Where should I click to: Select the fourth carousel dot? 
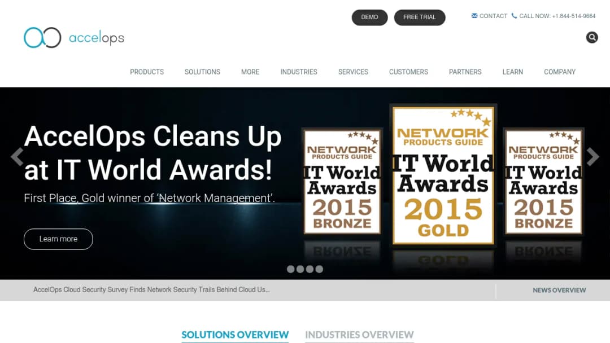point(319,269)
